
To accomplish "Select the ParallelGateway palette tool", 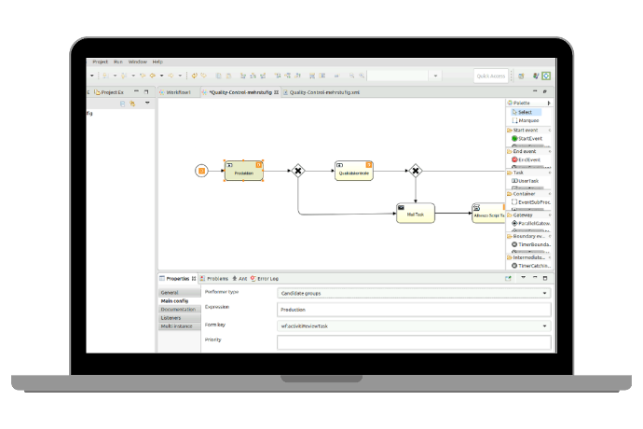I will coord(531,223).
